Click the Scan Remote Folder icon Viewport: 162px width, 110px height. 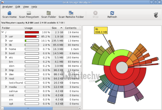pos(71,13)
